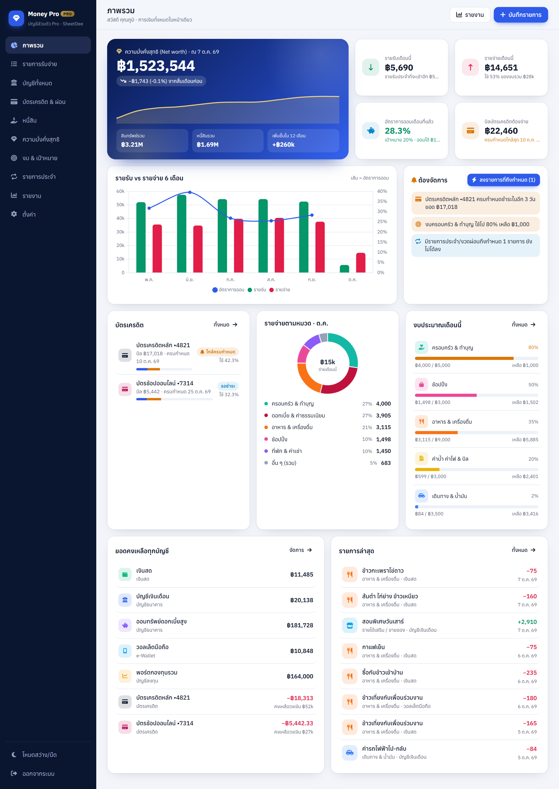The width and height of the screenshot is (559, 789).
Task: Click the ครอบครัว & ทำบุญ budget progress bar
Action: pos(476,358)
